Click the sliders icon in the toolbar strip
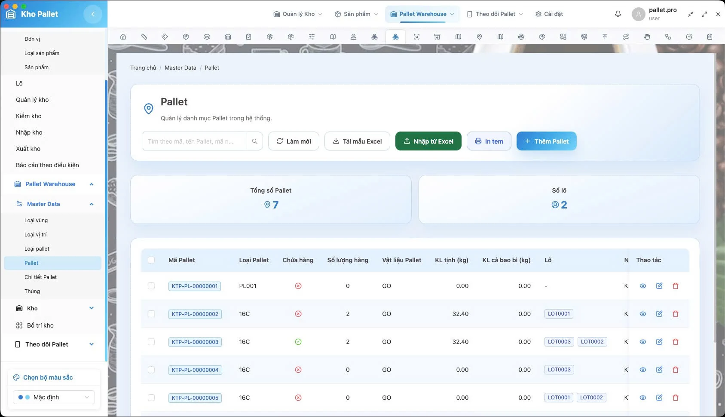 (312, 37)
